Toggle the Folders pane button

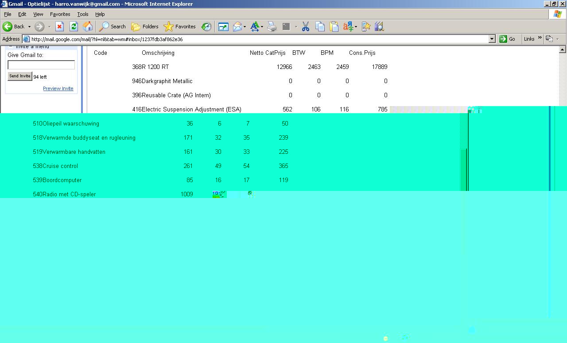tap(145, 27)
